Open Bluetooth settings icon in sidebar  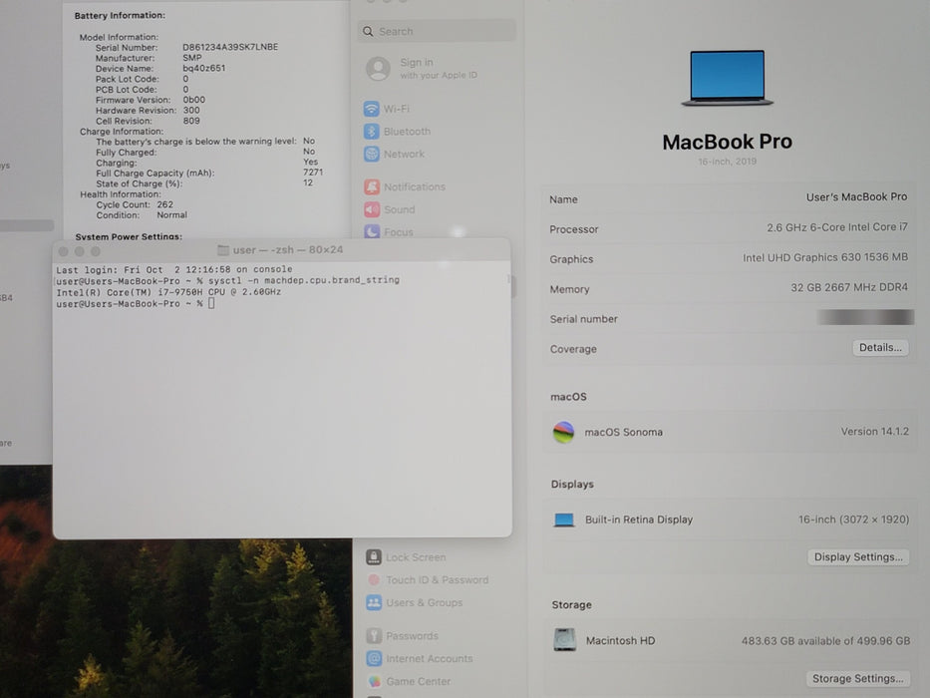pyautogui.click(x=371, y=132)
